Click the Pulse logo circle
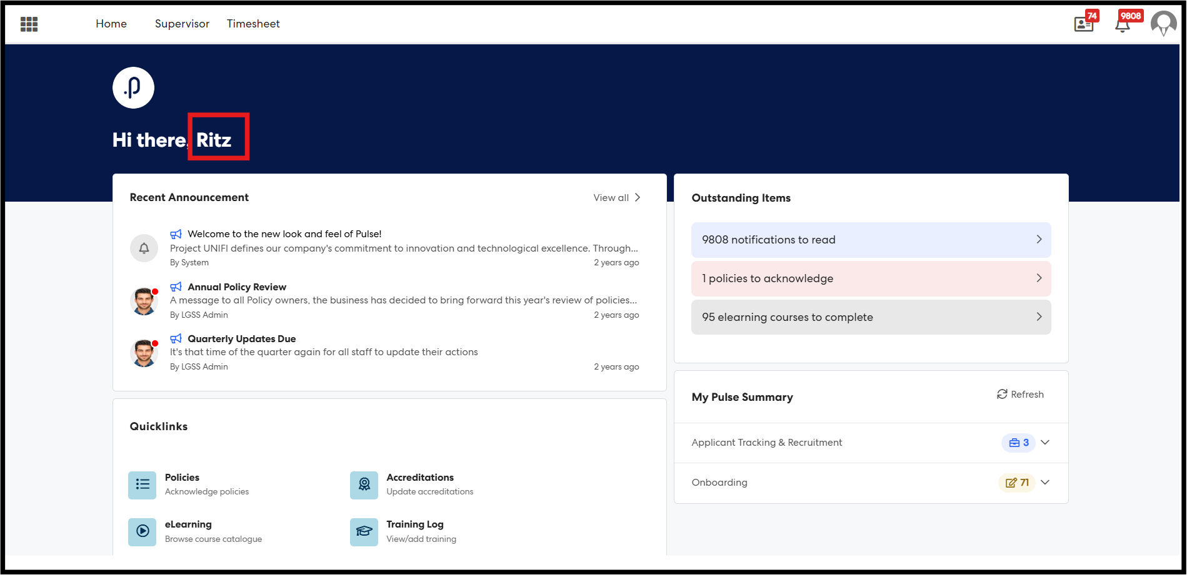This screenshot has height=575, width=1187. 133,88
